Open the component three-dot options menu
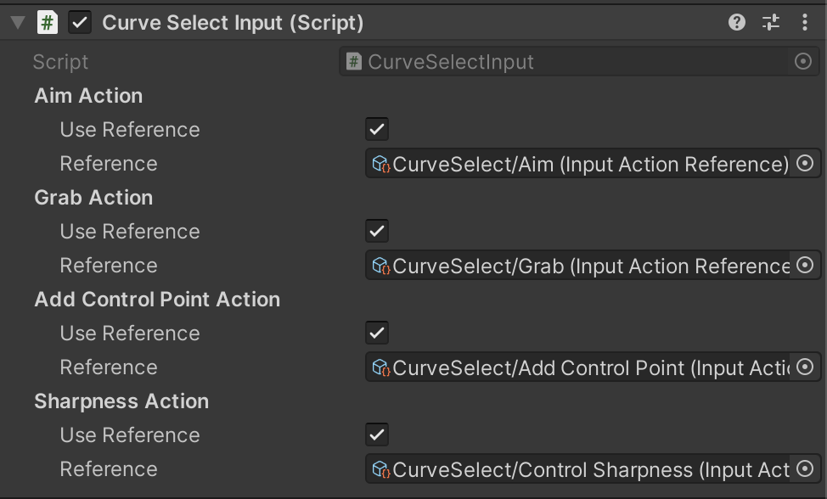Image resolution: width=827 pixels, height=499 pixels. click(x=805, y=23)
